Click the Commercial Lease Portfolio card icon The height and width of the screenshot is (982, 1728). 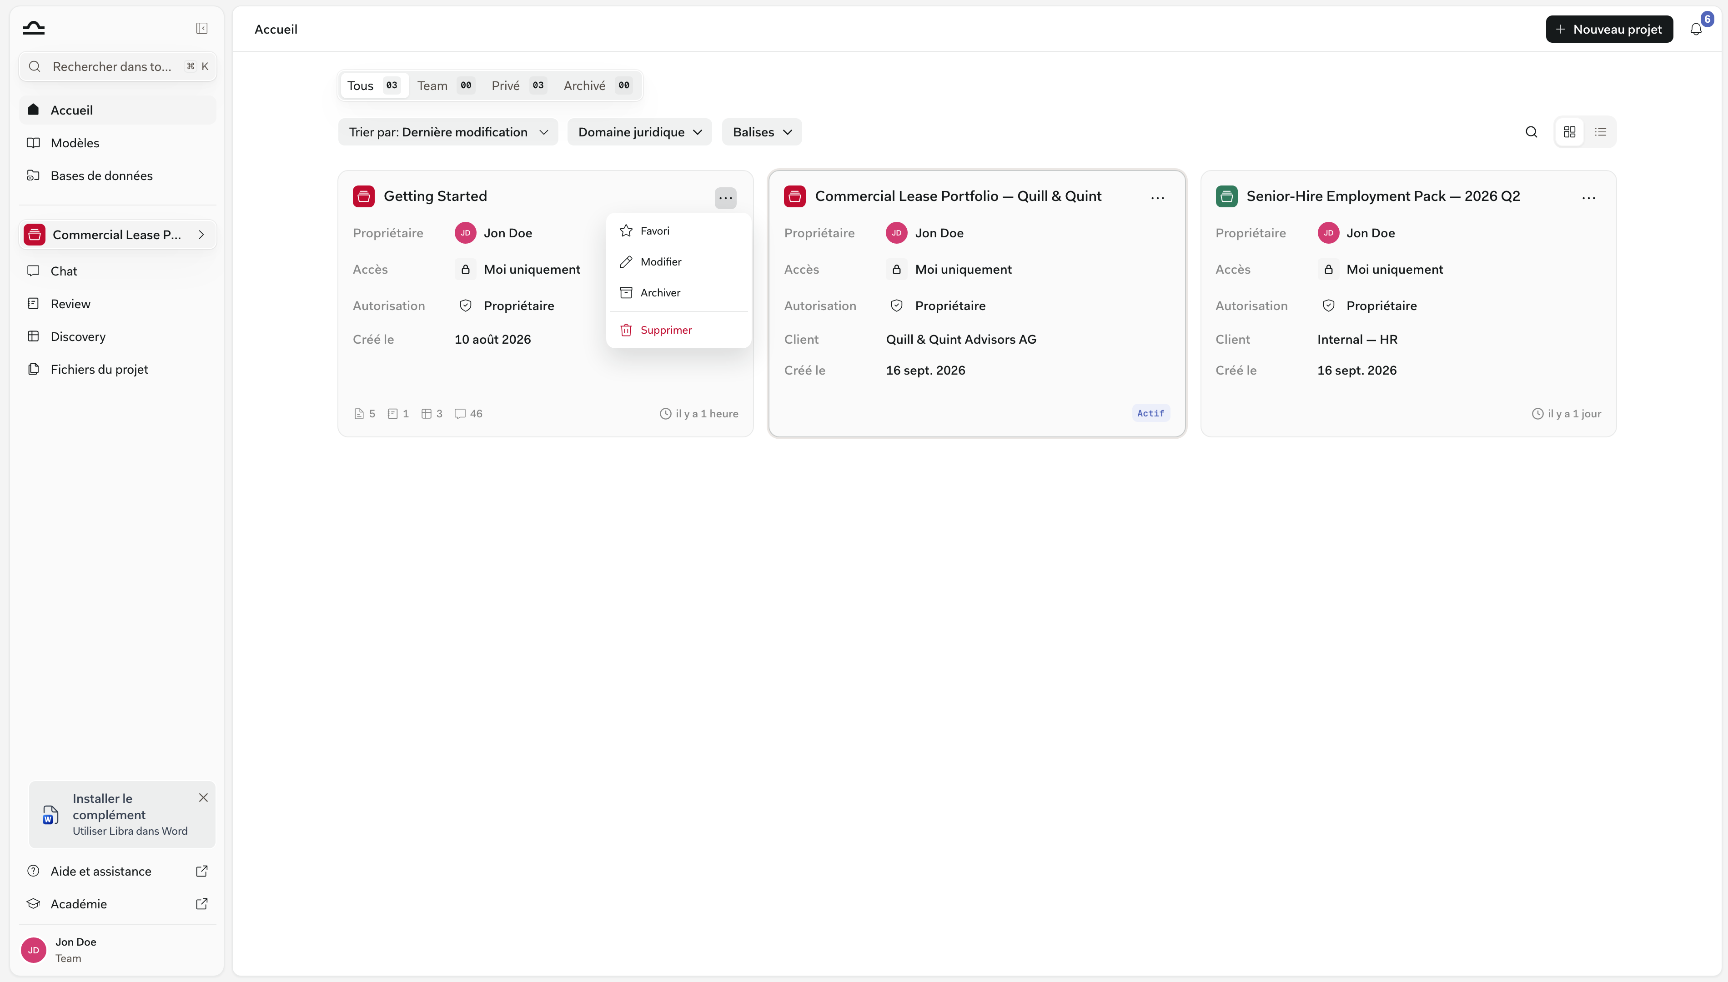click(794, 196)
